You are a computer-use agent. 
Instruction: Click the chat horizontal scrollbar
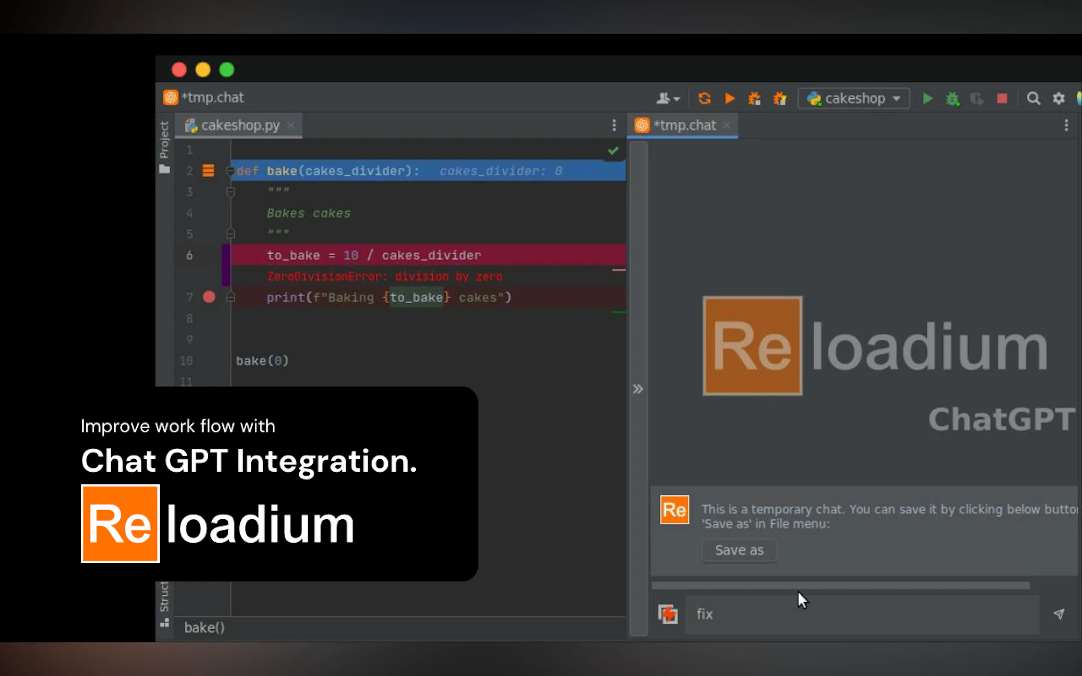pyautogui.click(x=840, y=585)
